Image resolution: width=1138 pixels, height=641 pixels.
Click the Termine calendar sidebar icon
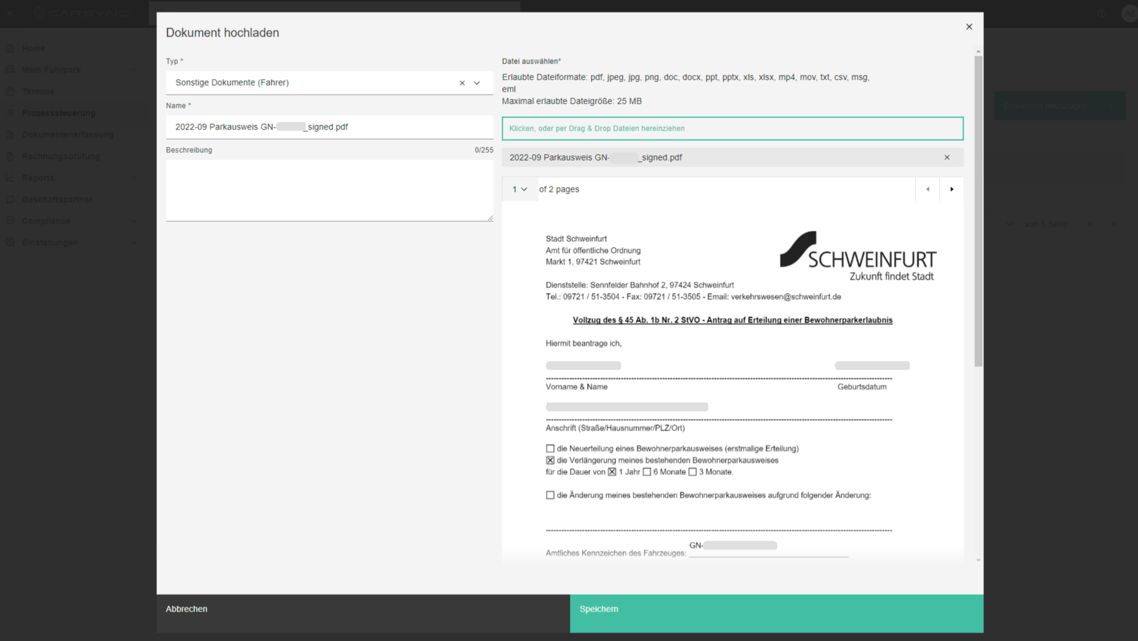pyautogui.click(x=10, y=91)
